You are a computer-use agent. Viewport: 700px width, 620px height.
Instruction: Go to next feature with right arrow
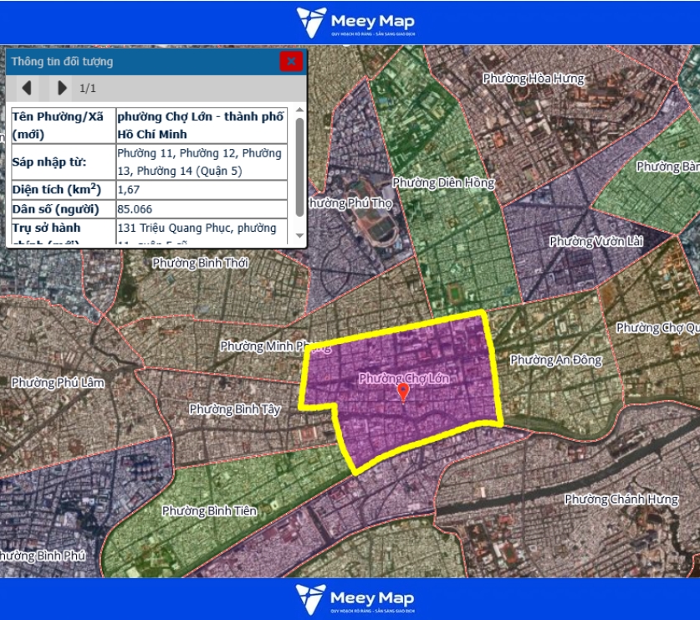[x=62, y=88]
